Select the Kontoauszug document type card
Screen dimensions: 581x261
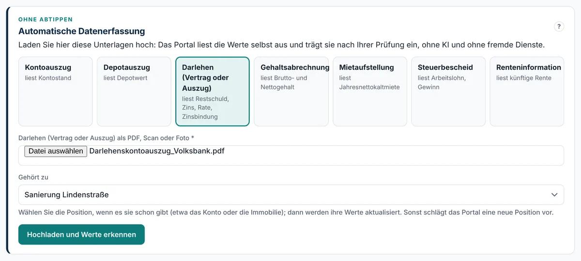[x=55, y=92]
